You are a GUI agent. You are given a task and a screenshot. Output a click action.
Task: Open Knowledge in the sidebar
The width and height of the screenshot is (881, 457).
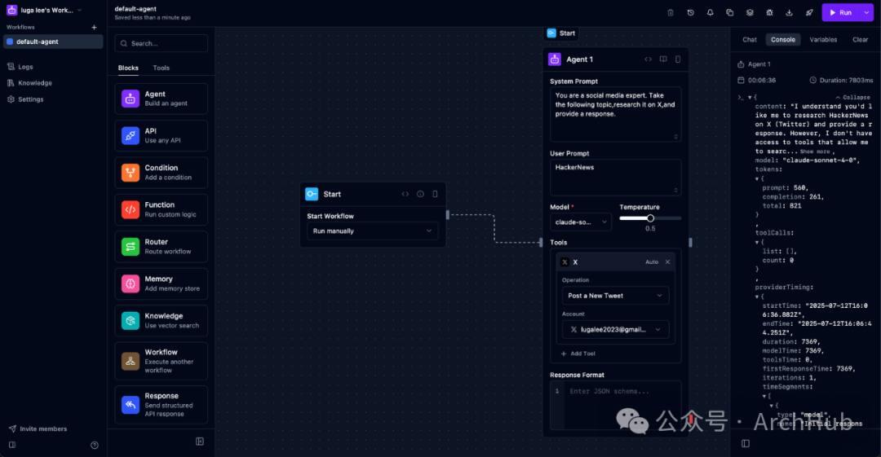click(x=35, y=83)
